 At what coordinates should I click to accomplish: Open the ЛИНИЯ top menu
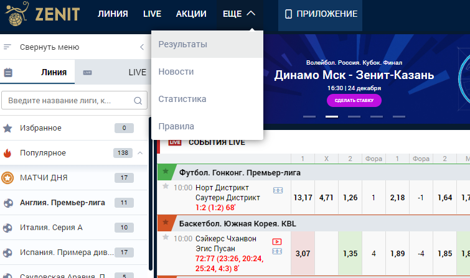(113, 14)
